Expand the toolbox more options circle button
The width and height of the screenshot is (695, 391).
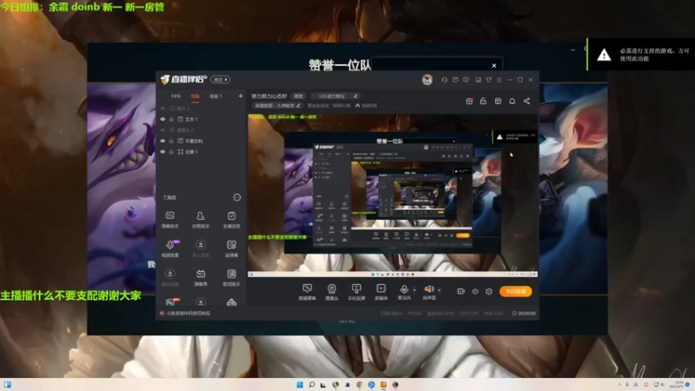tap(236, 197)
